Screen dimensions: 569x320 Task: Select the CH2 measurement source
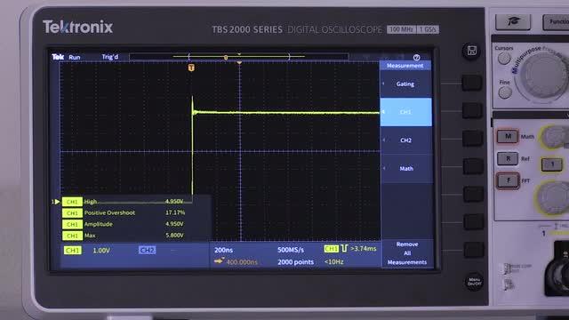pos(406,140)
